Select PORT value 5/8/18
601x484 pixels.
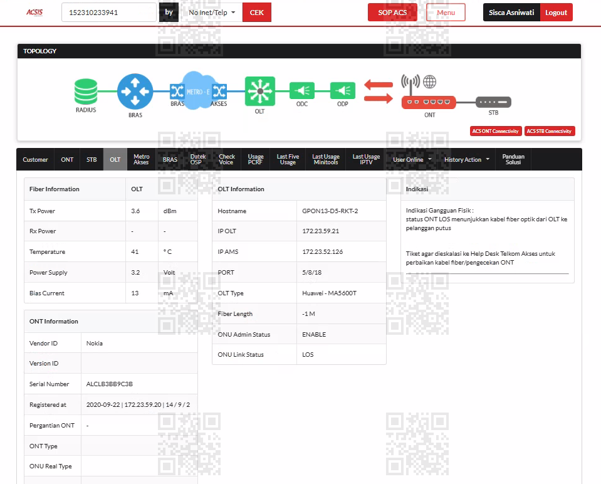click(311, 272)
